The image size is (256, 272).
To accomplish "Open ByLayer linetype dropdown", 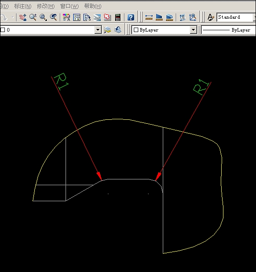I will (228, 30).
